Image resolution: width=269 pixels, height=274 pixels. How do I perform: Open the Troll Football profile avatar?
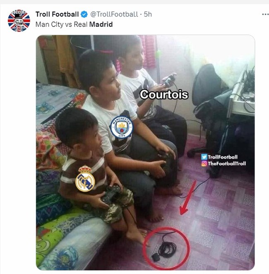pyautogui.click(x=19, y=21)
